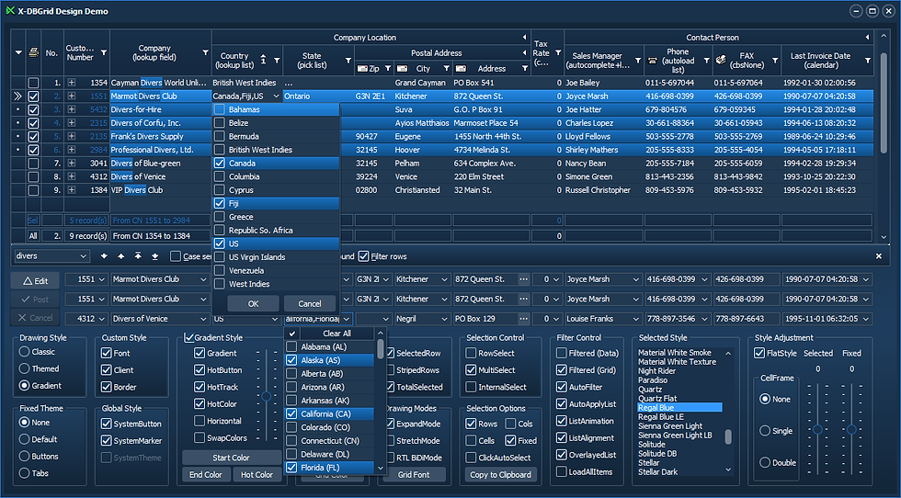Click the fax machine icon in FAX header

tap(722, 61)
